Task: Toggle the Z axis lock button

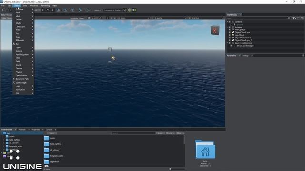Action: tap(52, 10)
